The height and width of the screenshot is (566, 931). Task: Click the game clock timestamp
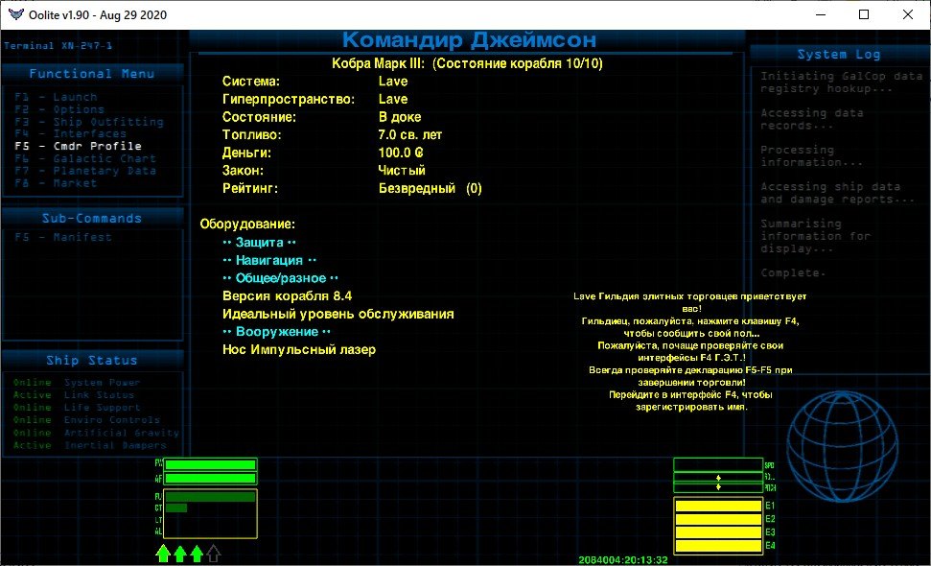(622, 559)
